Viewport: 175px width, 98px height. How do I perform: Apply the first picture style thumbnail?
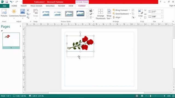46,14
